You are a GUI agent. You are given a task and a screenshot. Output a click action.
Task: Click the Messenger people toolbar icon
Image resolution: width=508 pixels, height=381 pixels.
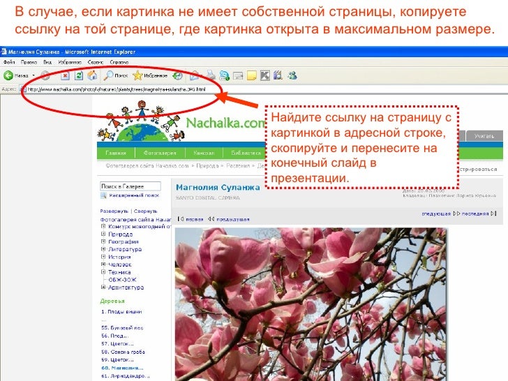tap(292, 75)
